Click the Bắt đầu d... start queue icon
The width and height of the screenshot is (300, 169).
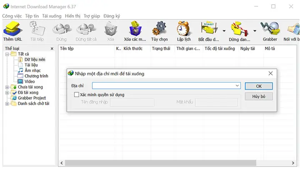pyautogui.click(x=209, y=29)
